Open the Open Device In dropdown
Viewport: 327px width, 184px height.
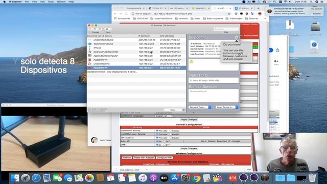(x=227, y=107)
